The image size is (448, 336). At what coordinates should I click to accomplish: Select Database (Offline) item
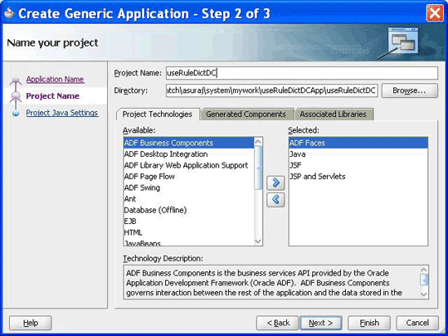[188, 210]
